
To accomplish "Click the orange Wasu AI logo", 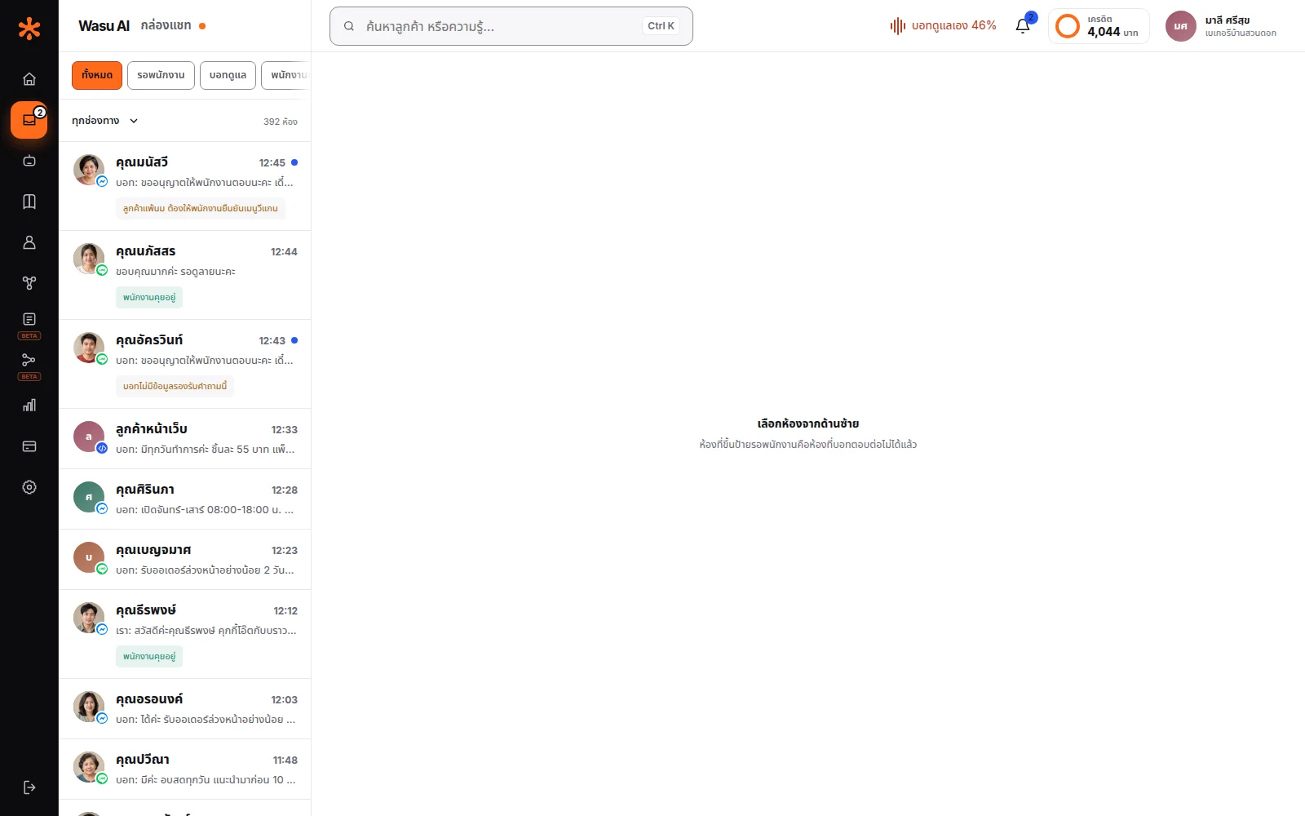I will pos(29,29).
